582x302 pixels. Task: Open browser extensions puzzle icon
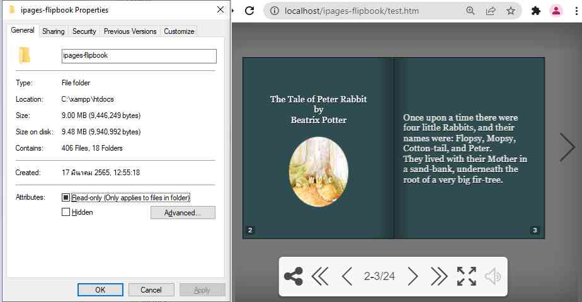(536, 11)
